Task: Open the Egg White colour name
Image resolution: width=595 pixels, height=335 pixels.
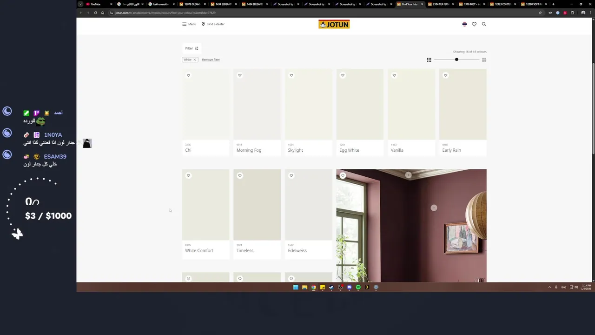Action: click(x=349, y=150)
